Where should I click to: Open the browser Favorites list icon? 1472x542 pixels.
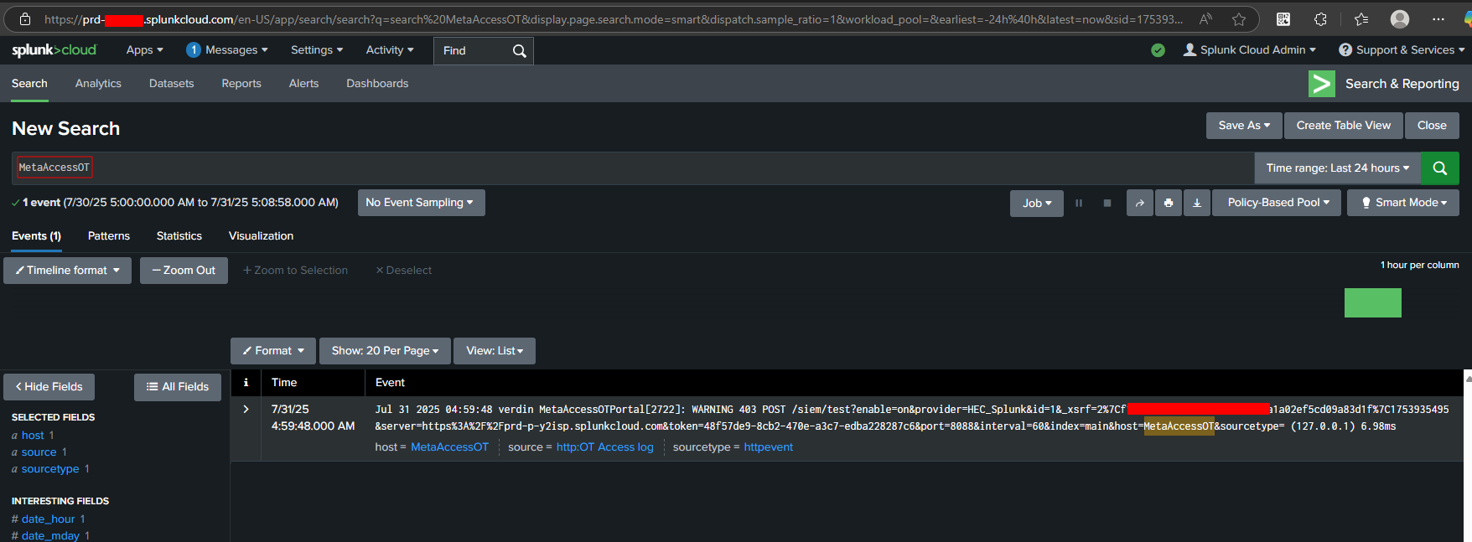click(x=1361, y=19)
